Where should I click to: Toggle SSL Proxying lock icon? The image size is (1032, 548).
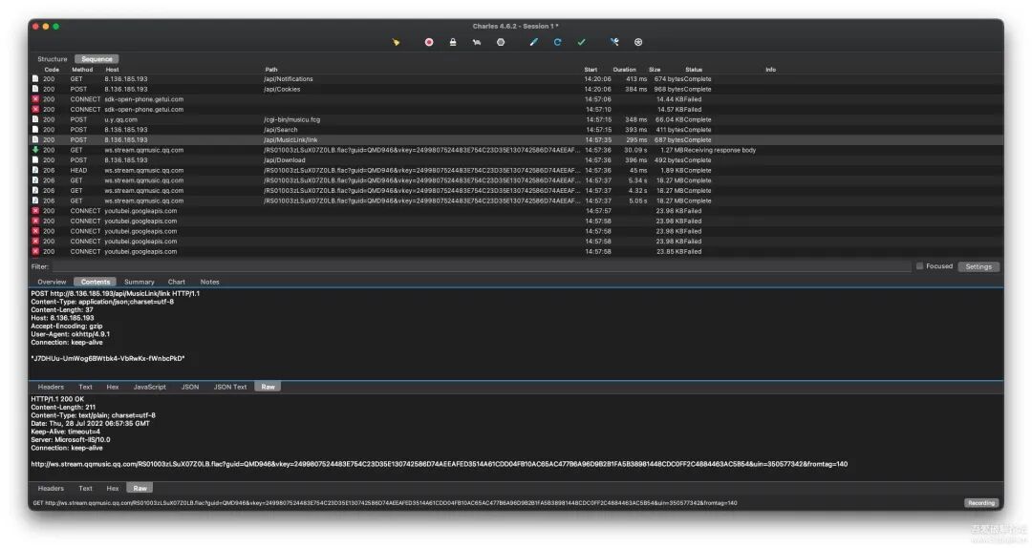(x=453, y=42)
